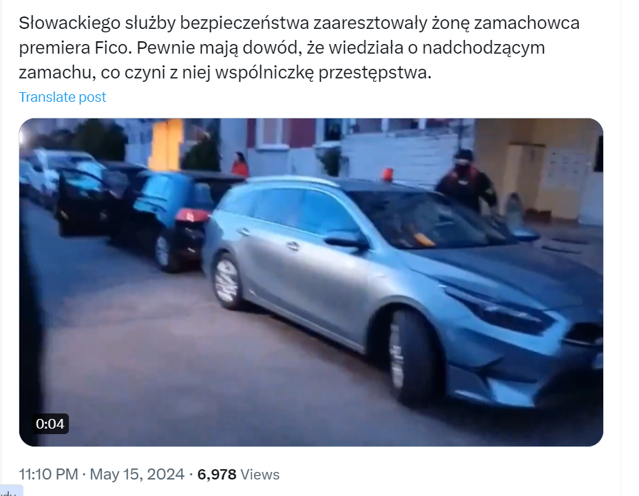Viewport: 639px width, 496px height.
Task: Click the woman in red in background
Action: (240, 164)
